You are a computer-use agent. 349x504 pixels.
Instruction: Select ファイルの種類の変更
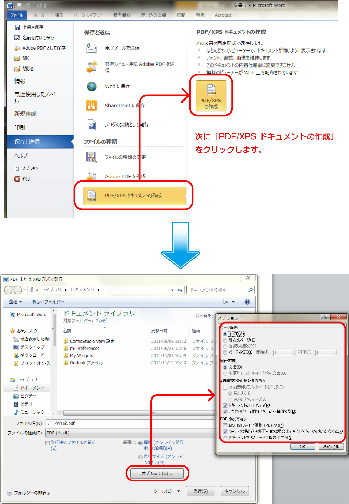pos(116,157)
